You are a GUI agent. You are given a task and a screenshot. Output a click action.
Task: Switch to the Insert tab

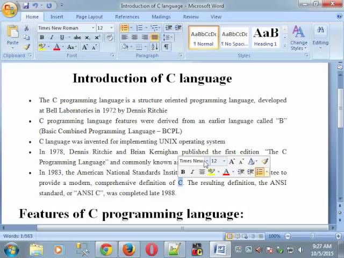pyautogui.click(x=56, y=17)
